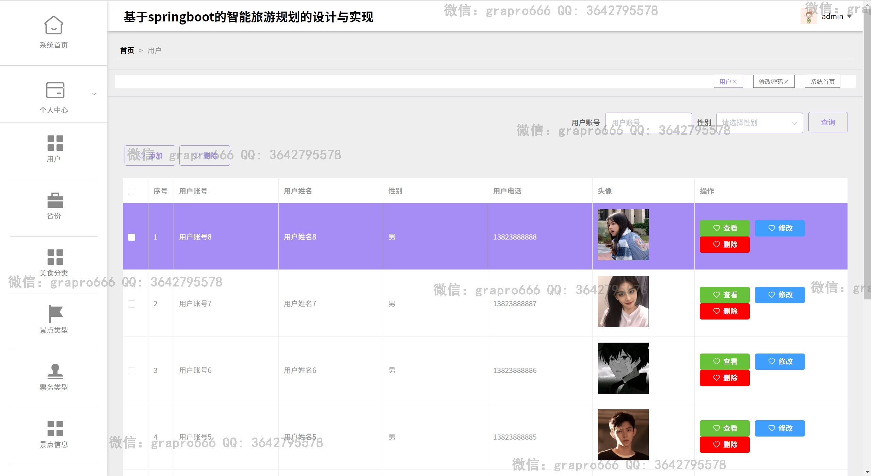The width and height of the screenshot is (871, 476).
Task: Open the 票务类型 stamp icon
Action: click(55, 371)
